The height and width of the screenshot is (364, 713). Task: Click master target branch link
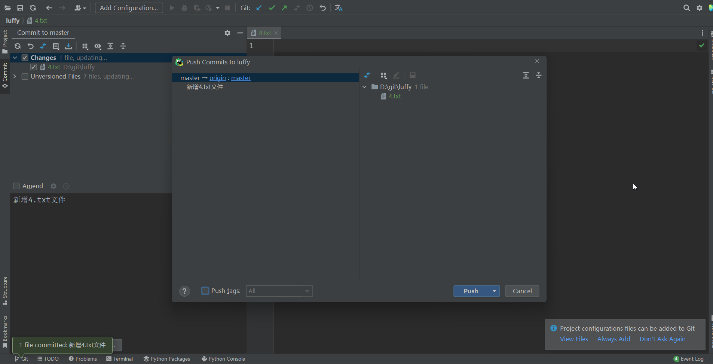coord(241,78)
